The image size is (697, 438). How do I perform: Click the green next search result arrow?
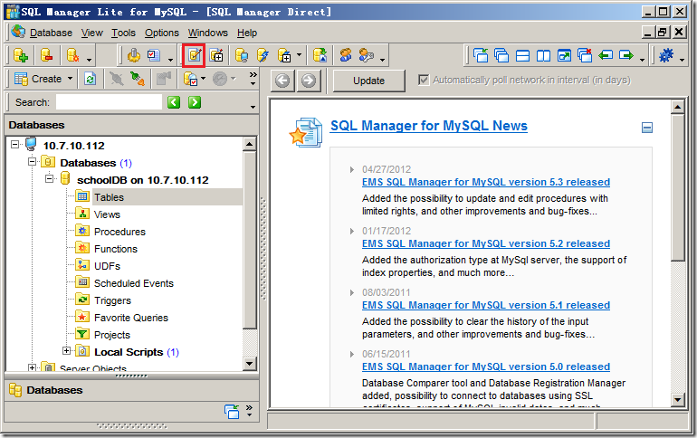pyautogui.click(x=195, y=102)
